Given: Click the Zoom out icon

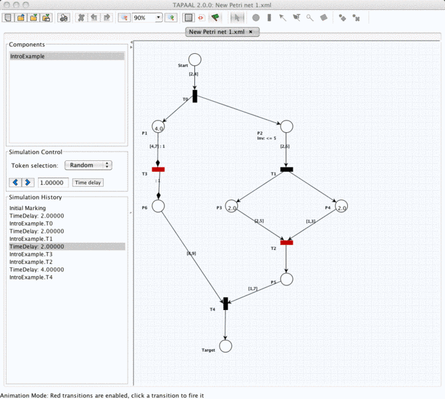Looking at the screenshot, I should coord(124,17).
